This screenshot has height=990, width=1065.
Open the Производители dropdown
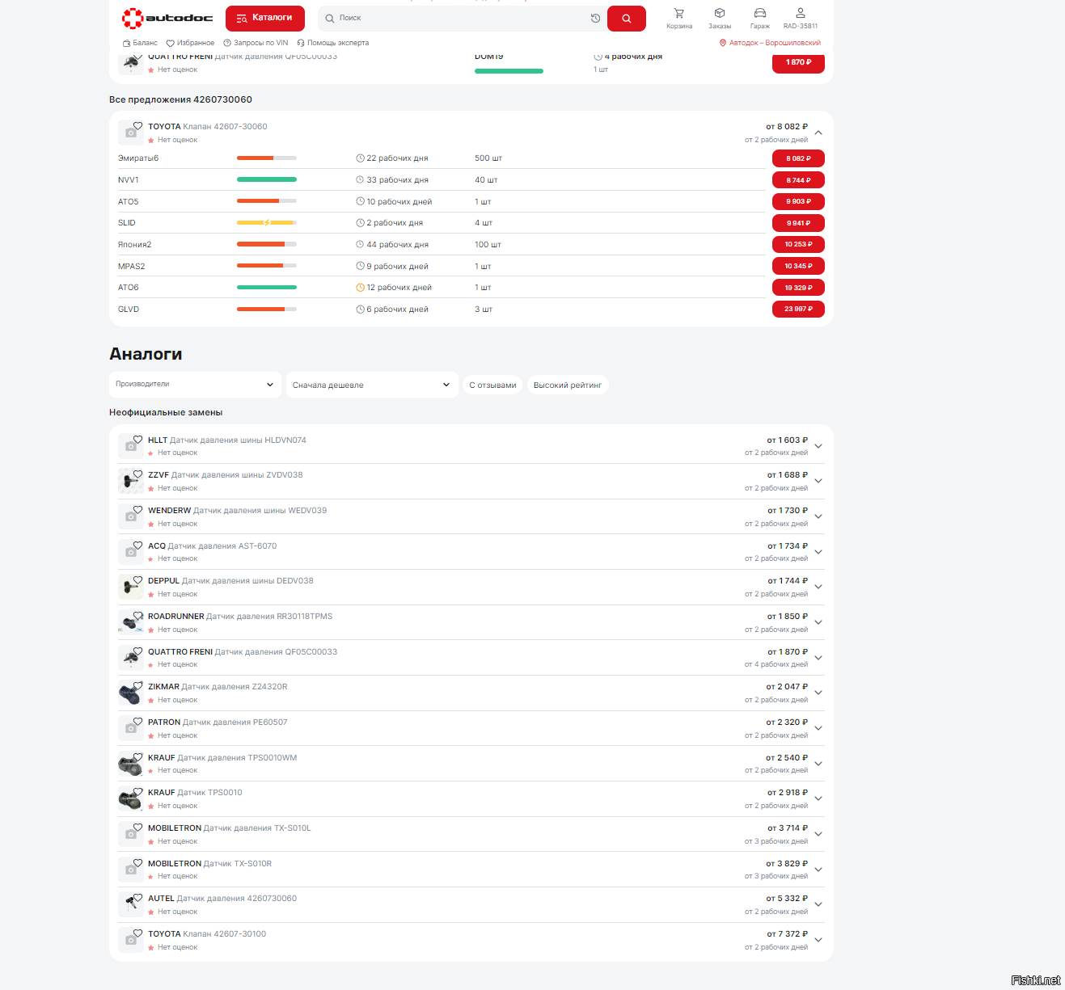click(195, 385)
